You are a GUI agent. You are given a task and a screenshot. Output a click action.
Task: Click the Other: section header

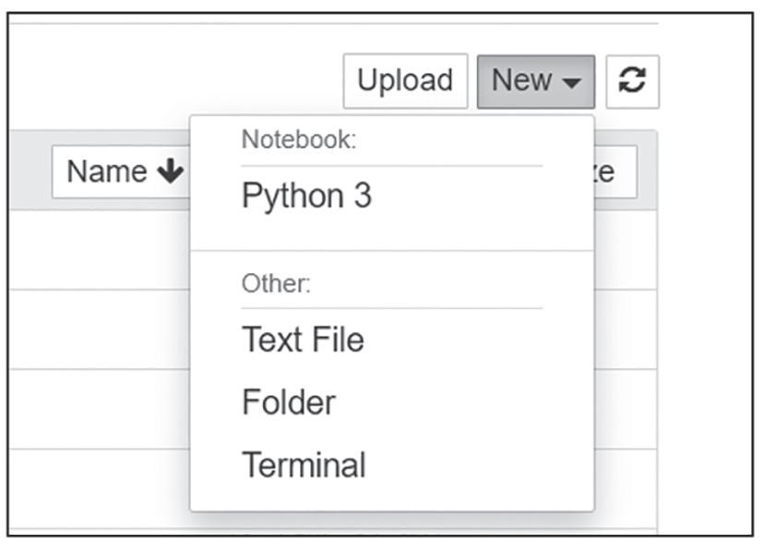click(x=276, y=284)
